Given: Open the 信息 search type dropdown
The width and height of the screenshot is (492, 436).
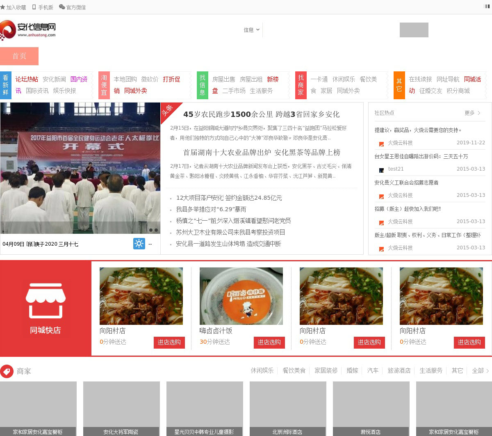Looking at the screenshot, I should [x=251, y=30].
